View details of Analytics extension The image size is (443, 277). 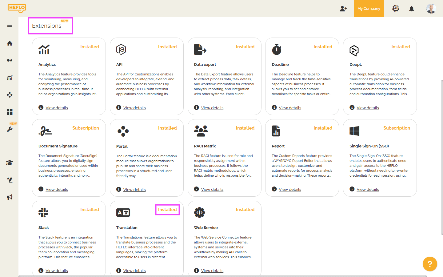[x=57, y=108]
